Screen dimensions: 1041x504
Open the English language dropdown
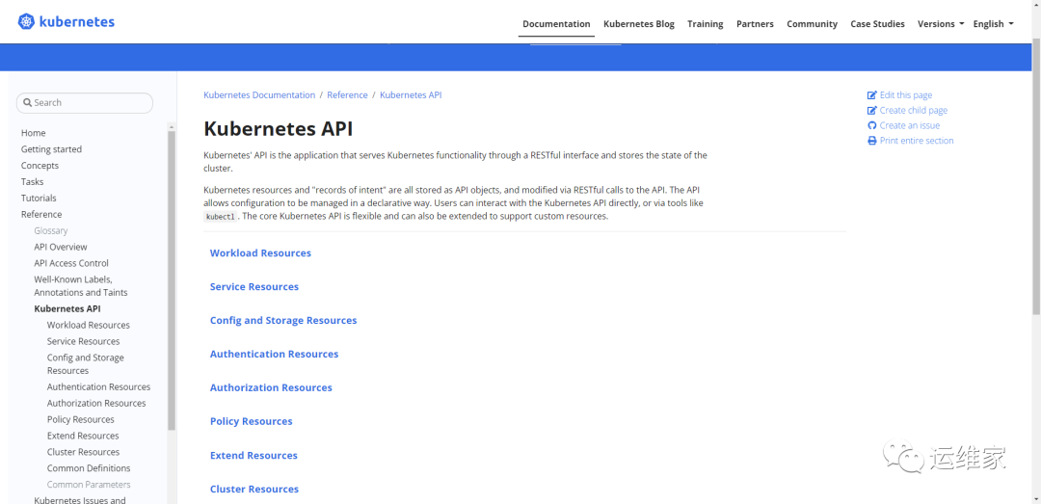(x=993, y=24)
